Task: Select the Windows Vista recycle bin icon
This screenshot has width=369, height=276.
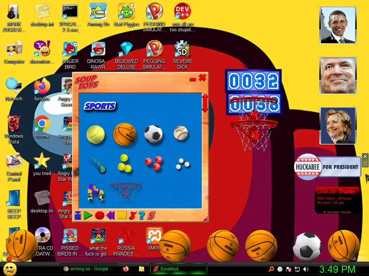Action: point(14,130)
